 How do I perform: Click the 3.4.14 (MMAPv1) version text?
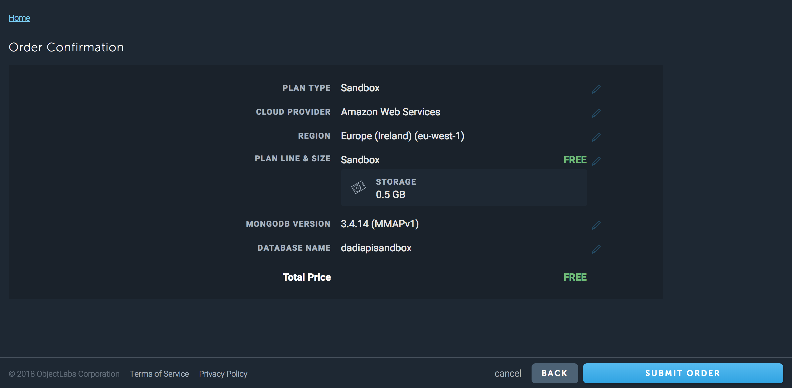(x=380, y=224)
